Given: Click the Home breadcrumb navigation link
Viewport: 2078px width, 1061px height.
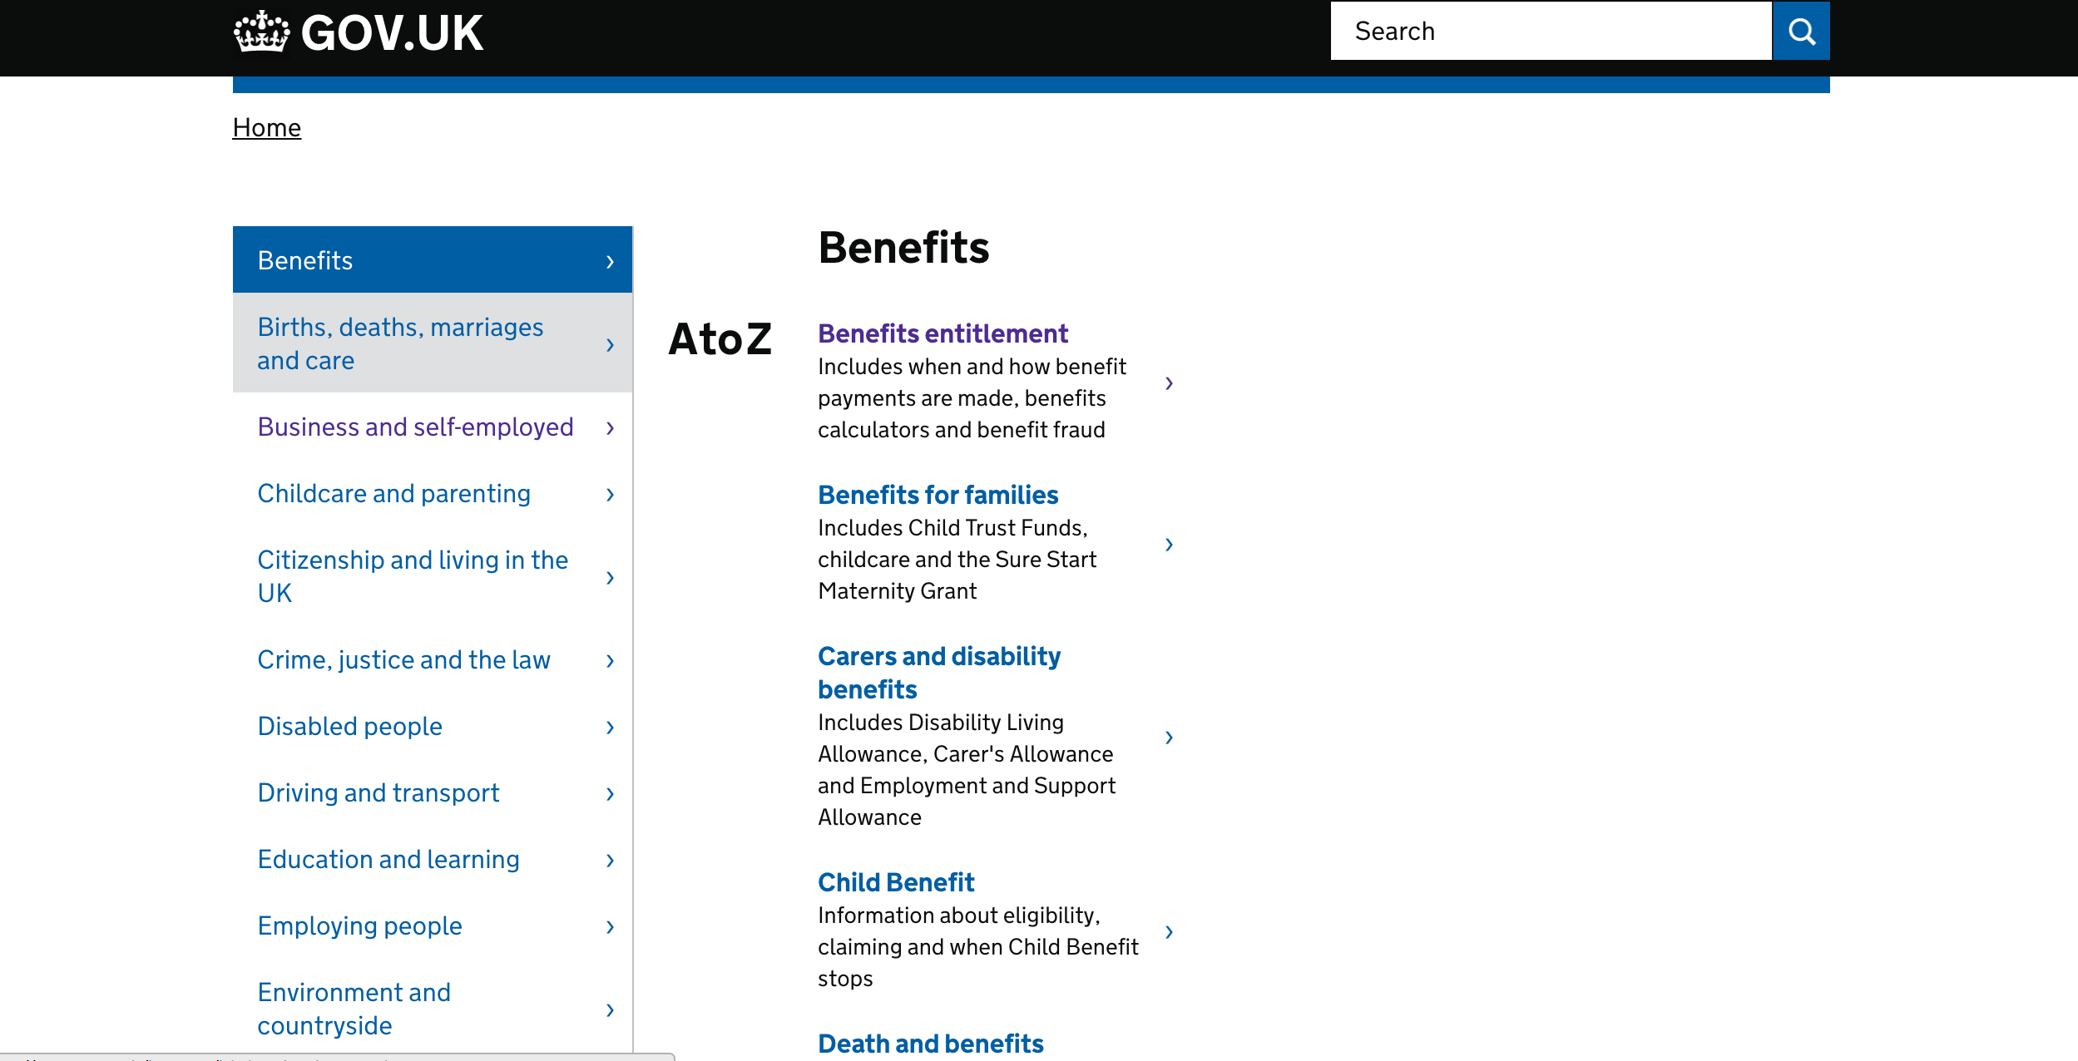Looking at the screenshot, I should click(x=267, y=127).
